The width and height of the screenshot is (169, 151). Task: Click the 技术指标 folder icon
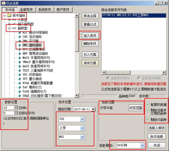tap(9, 16)
